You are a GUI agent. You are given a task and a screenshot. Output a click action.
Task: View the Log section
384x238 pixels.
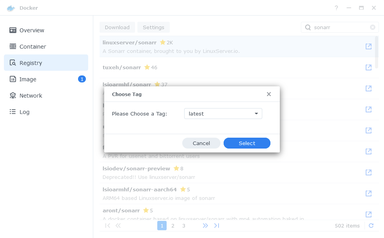[x=46, y=112]
